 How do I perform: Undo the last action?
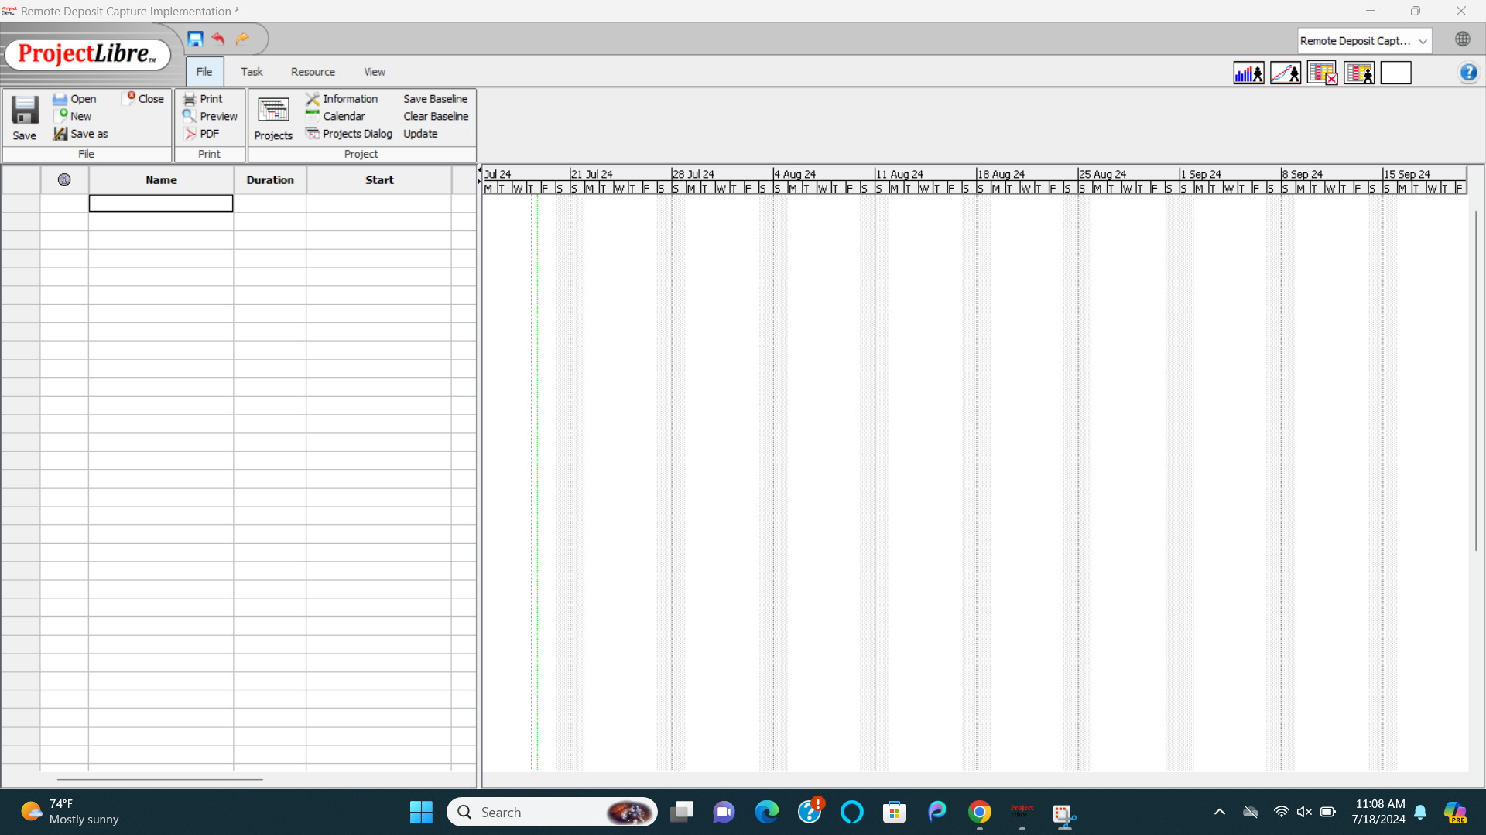click(x=218, y=39)
